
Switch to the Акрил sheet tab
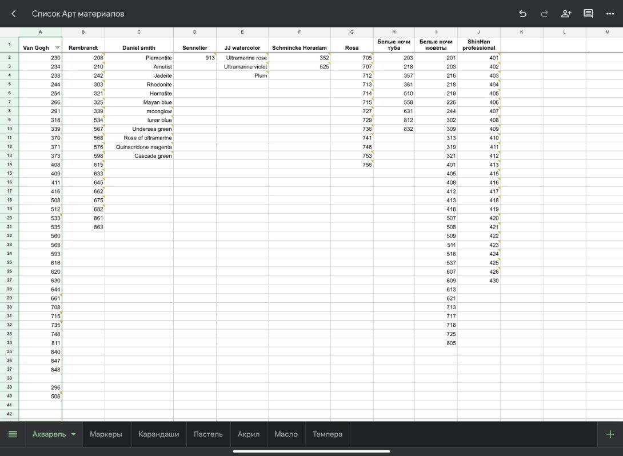tap(248, 434)
